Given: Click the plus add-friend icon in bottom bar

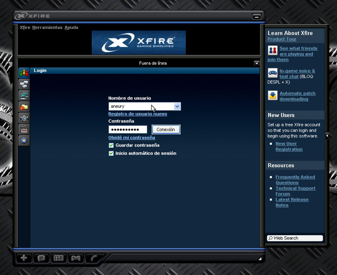Looking at the screenshot, I should pos(24,258).
